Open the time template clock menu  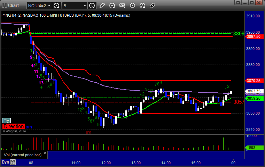[92, 6]
